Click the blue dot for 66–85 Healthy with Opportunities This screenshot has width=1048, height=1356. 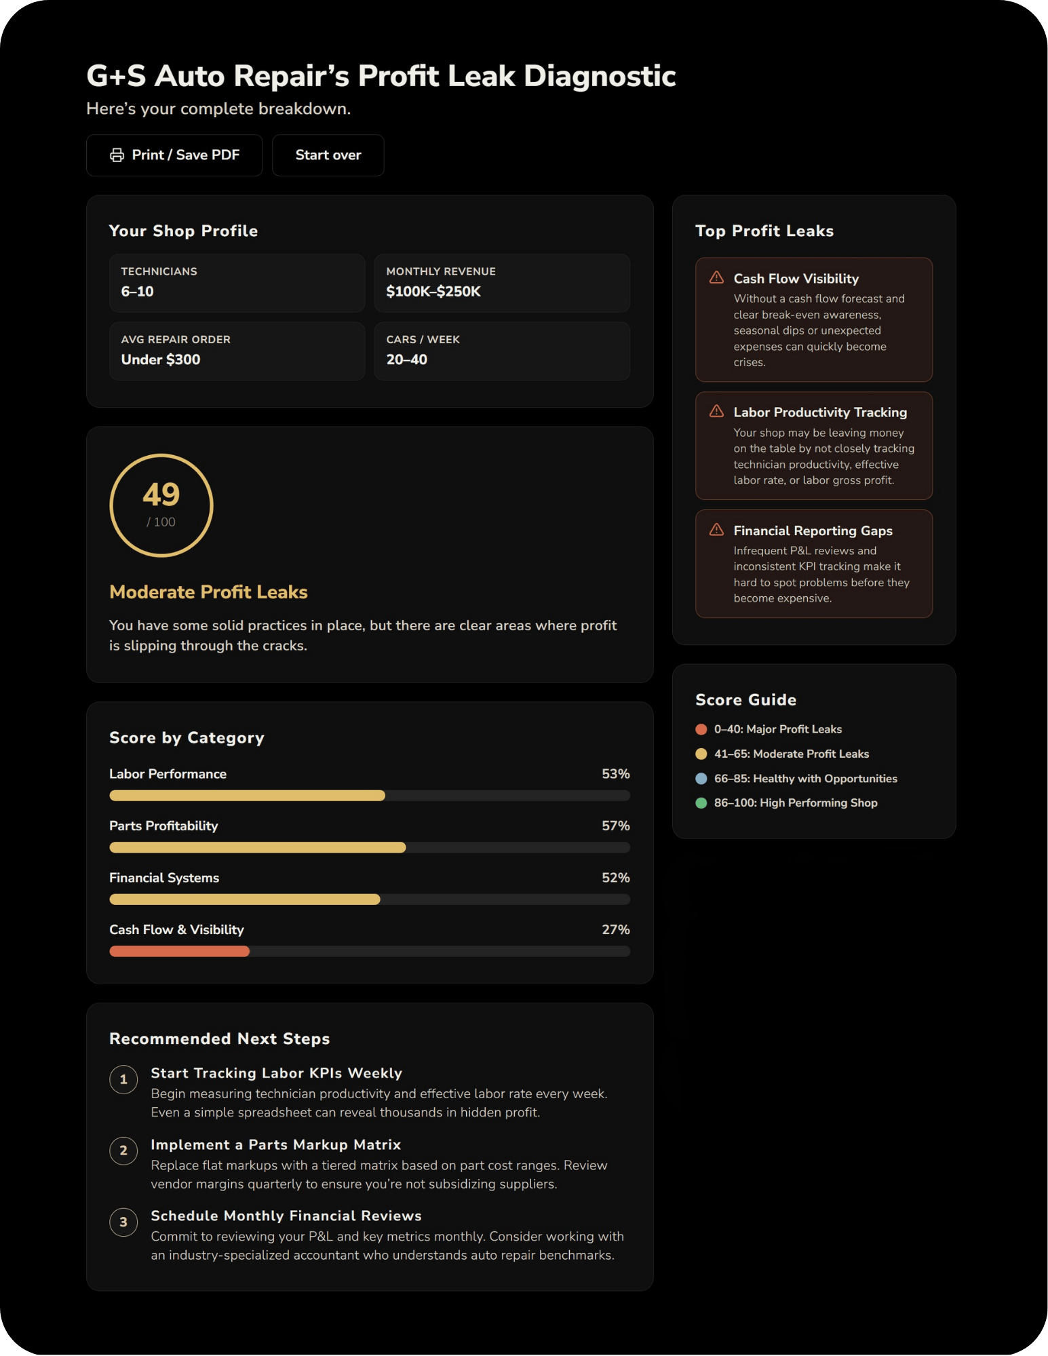[701, 779]
